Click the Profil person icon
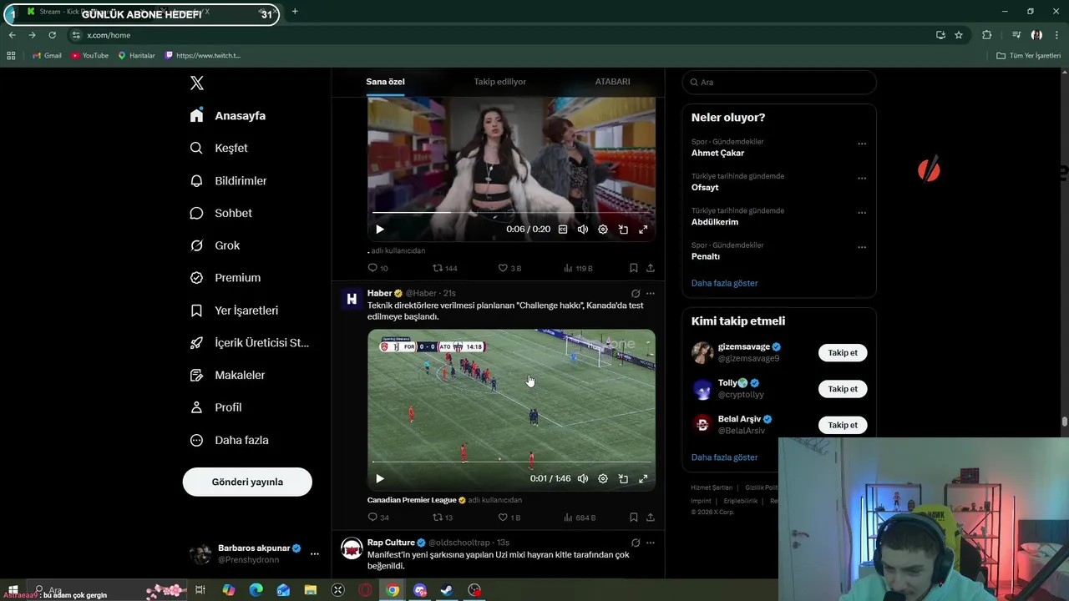1069x601 pixels. (x=196, y=407)
